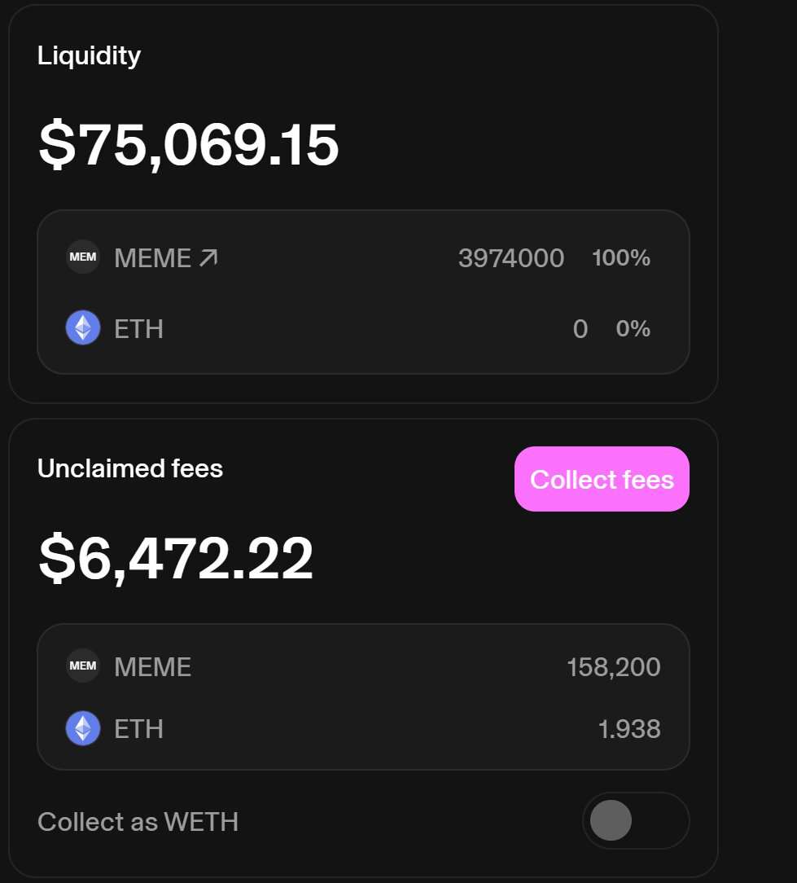Click the Collect as WETH label

coord(138,822)
